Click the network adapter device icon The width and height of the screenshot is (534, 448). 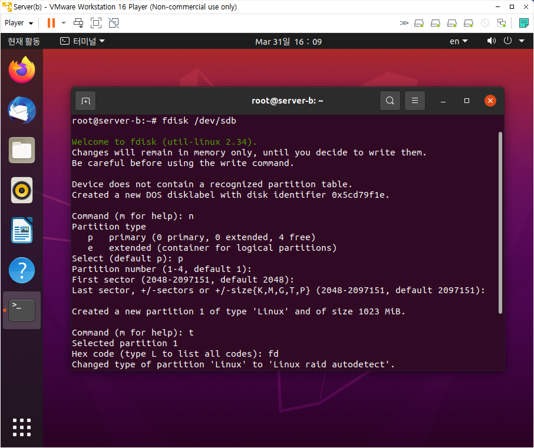(502, 23)
